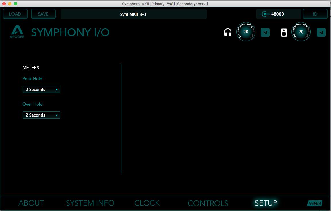
Task: Select the Setup tab
Action: click(x=266, y=203)
